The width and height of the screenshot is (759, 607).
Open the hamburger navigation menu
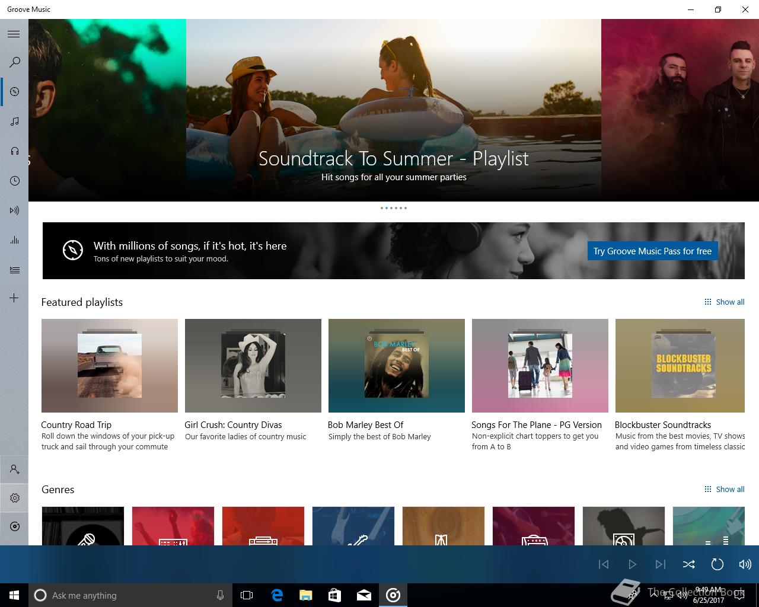[x=14, y=34]
